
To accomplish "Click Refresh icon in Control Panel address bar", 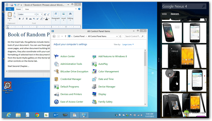I will click(x=120, y=36).
